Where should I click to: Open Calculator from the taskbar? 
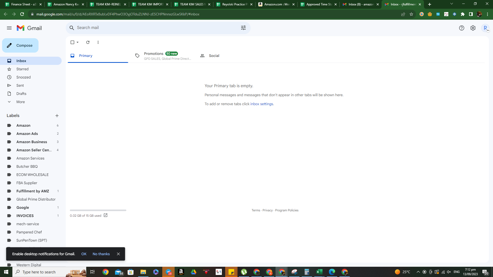[x=307, y=272]
